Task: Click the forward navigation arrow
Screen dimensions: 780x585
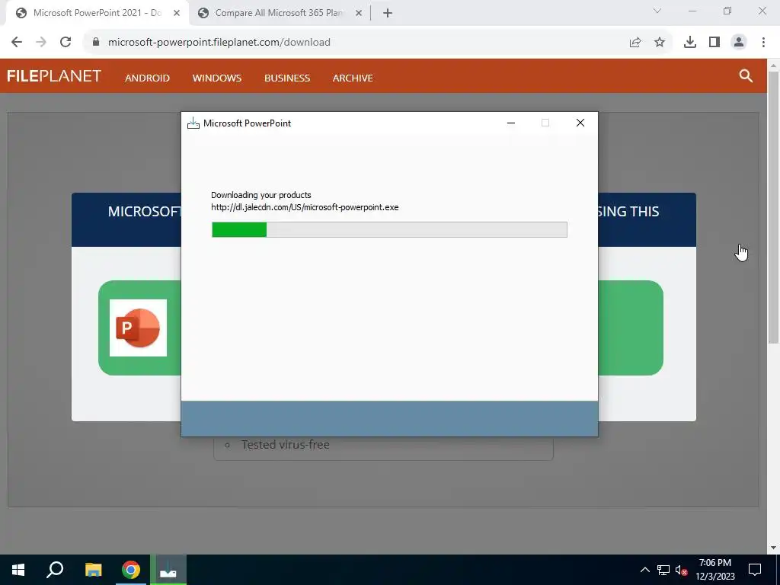Action: click(x=41, y=43)
